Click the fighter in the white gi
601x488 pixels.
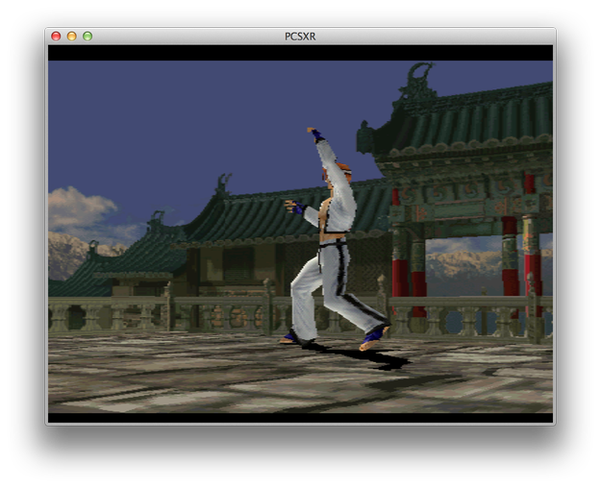pyautogui.click(x=335, y=239)
